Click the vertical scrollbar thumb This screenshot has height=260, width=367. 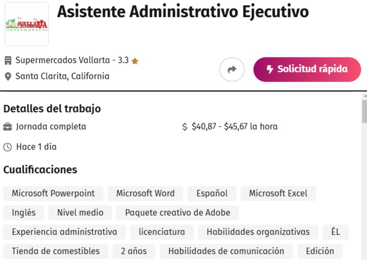pos(365,111)
